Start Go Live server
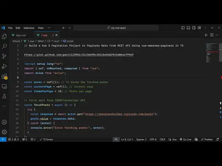 click(x=186, y=139)
